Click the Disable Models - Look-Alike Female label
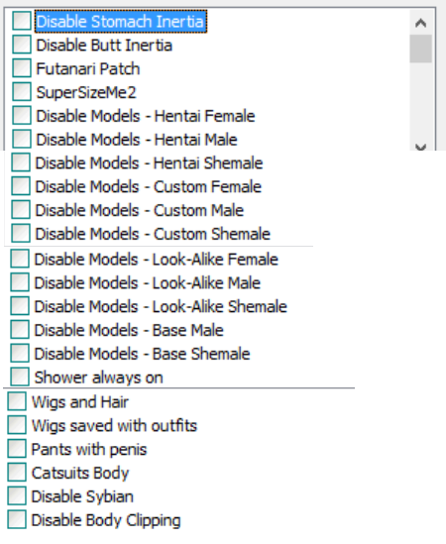 pyautogui.click(x=157, y=260)
